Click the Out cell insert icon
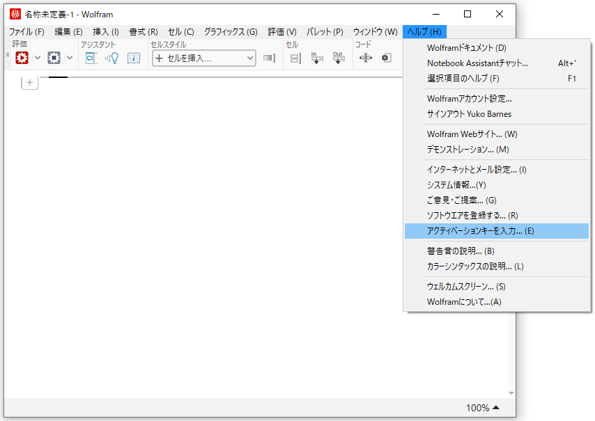This screenshot has width=595, height=421. tap(339, 58)
